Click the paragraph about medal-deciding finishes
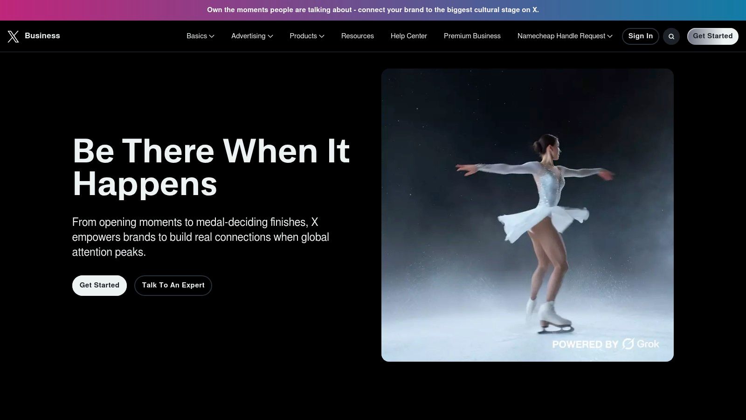Image resolution: width=746 pixels, height=420 pixels. click(x=200, y=237)
